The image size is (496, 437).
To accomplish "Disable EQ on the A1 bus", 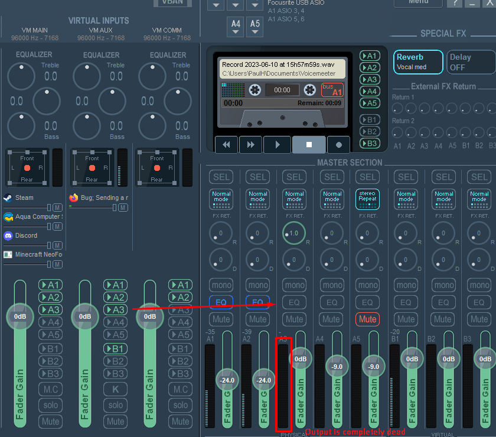I will 221,302.
